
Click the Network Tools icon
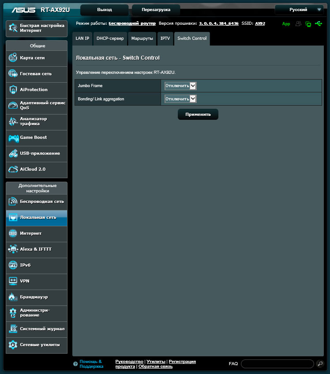coord(13,345)
